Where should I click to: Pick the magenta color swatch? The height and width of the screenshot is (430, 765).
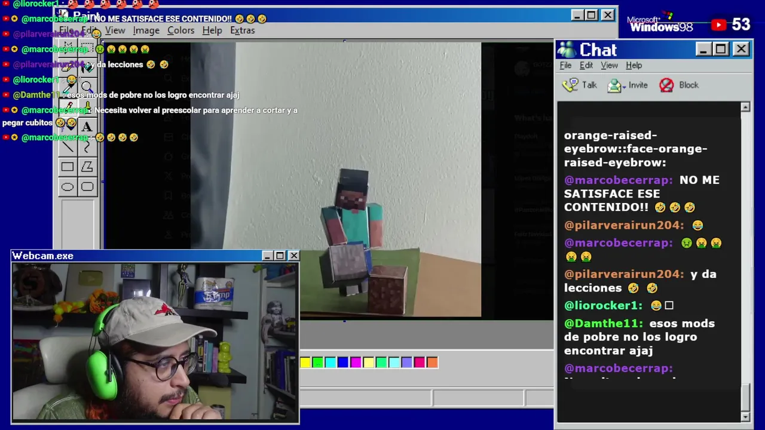[x=356, y=362]
